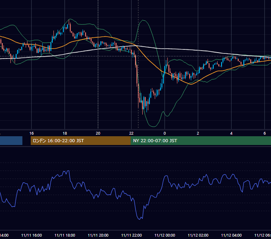
Task: Click the 11/12 00:00 date label
Action: 165,235
